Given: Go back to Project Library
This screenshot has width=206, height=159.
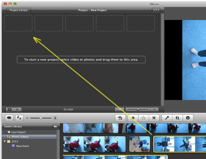Looking at the screenshot, I should coord(18,10).
